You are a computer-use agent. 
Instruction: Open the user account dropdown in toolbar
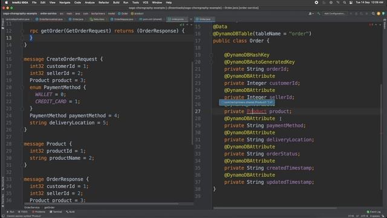pos(311,13)
